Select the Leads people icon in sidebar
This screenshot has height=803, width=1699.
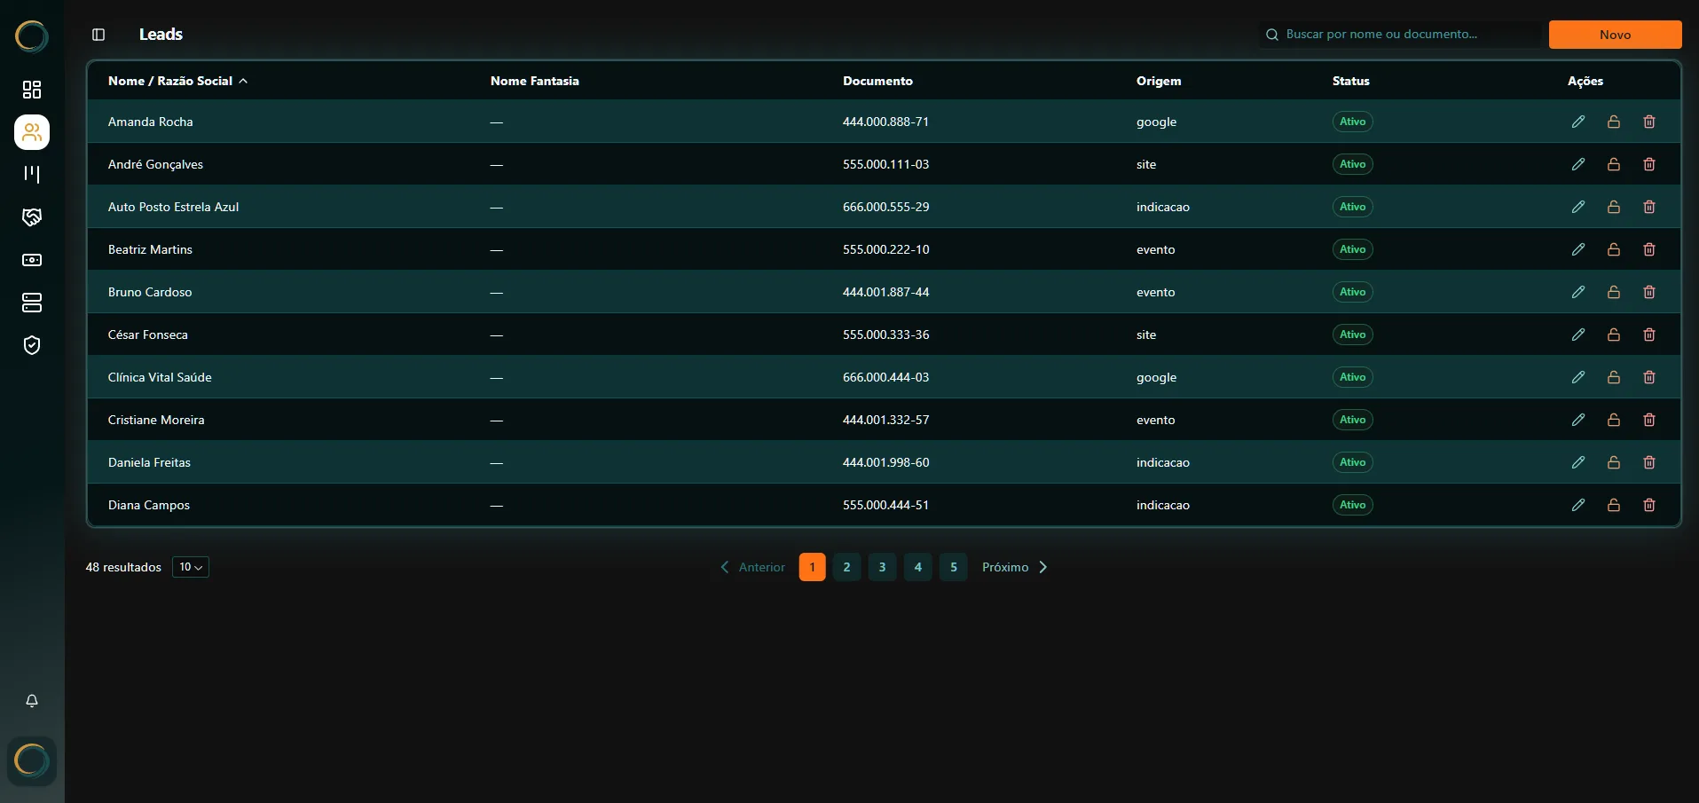(x=32, y=132)
